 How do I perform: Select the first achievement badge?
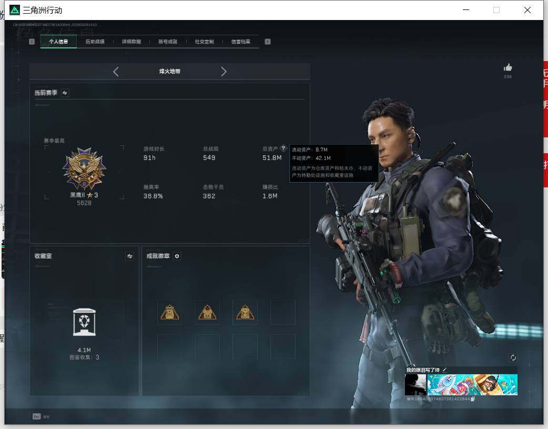point(170,312)
